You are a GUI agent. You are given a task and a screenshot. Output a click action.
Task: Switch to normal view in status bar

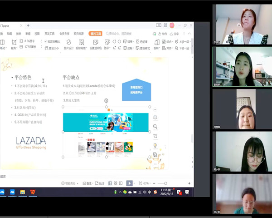pyautogui.click(x=110, y=183)
